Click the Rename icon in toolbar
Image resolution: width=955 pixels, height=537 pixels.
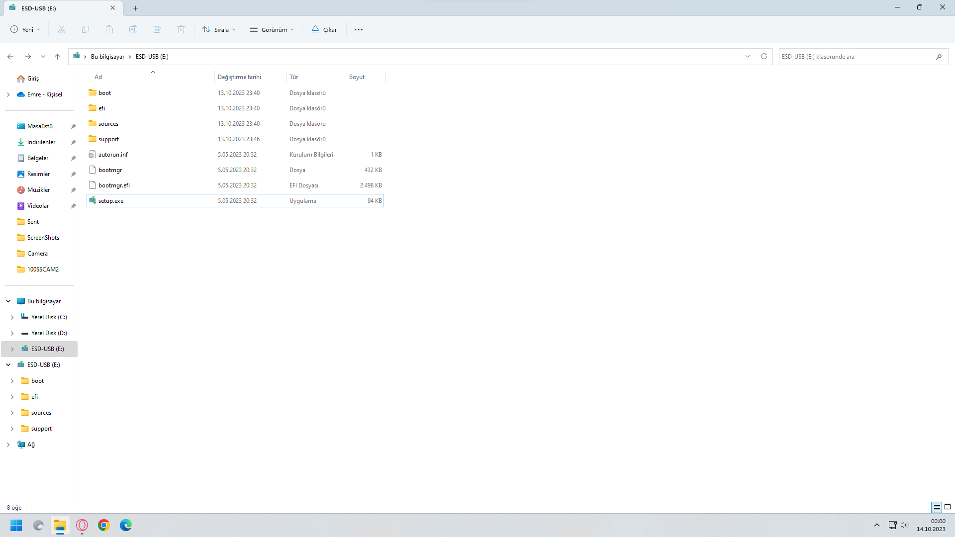tap(133, 30)
